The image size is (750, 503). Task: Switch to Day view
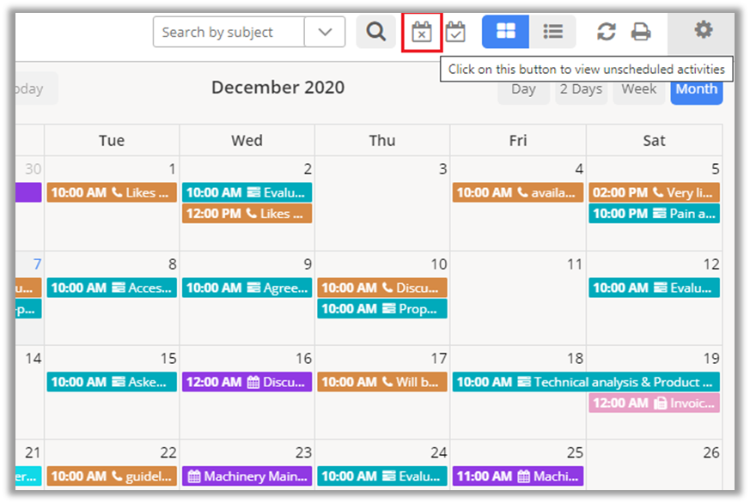[523, 89]
